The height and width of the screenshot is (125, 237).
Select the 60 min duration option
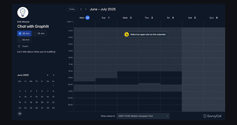point(24,40)
